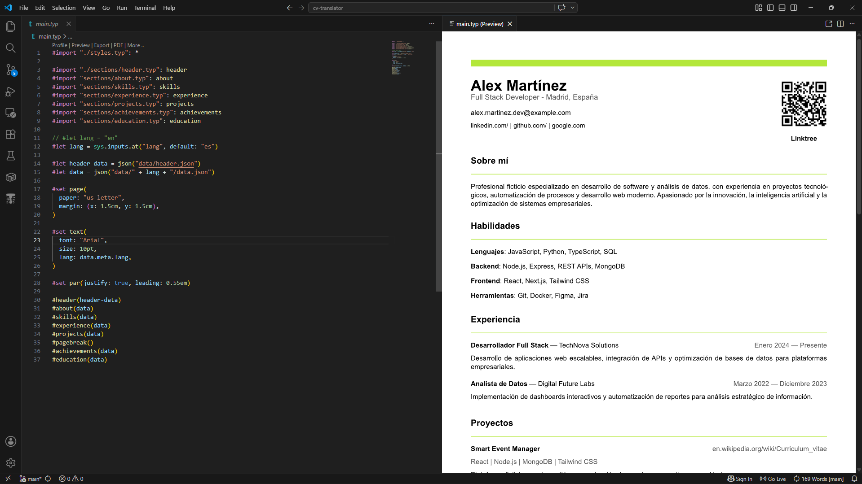Click en.wikipedia.org/wiki/Curriculum_vitae link in preview
The image size is (862, 484).
[x=769, y=449]
